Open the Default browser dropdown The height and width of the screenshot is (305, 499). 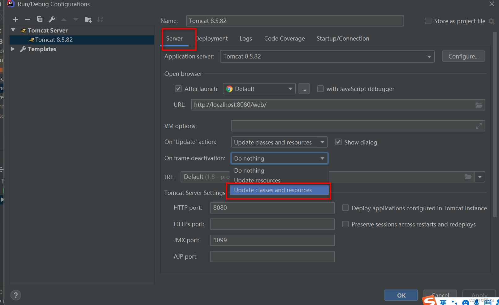(x=259, y=89)
